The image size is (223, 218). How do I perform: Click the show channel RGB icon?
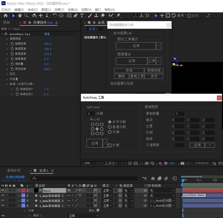click(x=160, y=163)
